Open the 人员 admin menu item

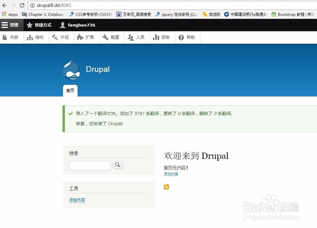137,37
